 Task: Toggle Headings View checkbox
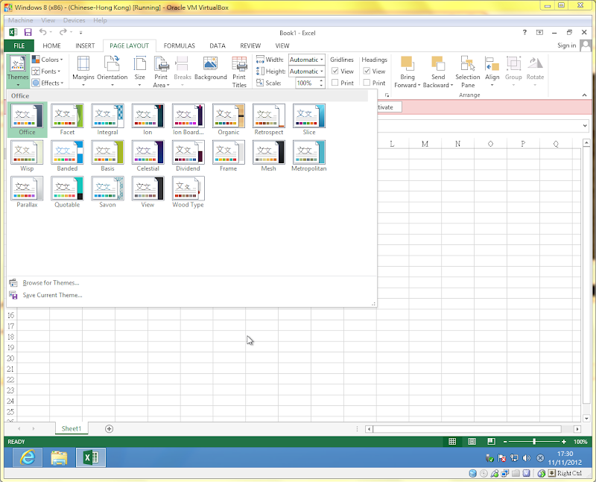(x=367, y=71)
